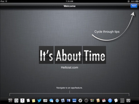This screenshot has height=104, width=139.
Task: Choose the Dictation microphone icon
Action: (x=22, y=101)
